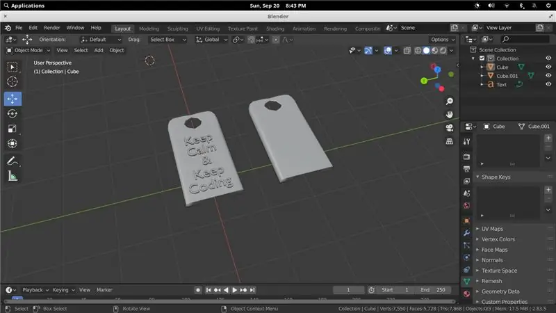Open the Particles properties tab

click(x=466, y=246)
